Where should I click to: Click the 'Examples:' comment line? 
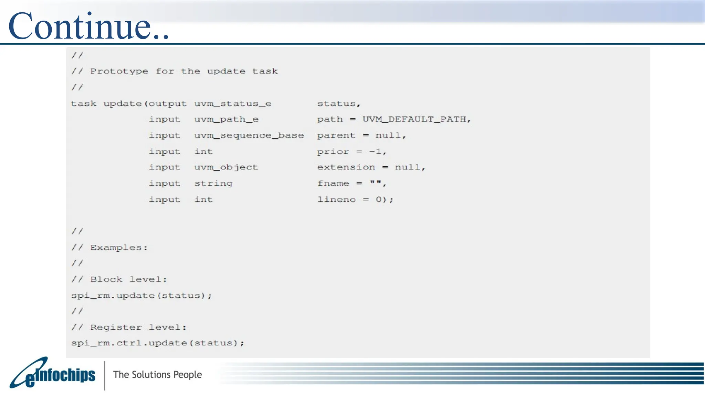click(x=119, y=247)
